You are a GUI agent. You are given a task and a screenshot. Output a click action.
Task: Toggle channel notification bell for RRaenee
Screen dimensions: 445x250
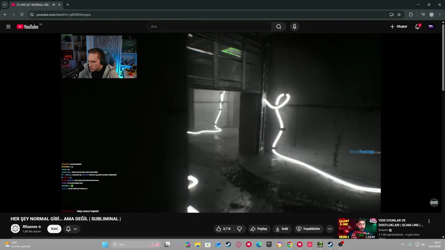pyautogui.click(x=68, y=229)
